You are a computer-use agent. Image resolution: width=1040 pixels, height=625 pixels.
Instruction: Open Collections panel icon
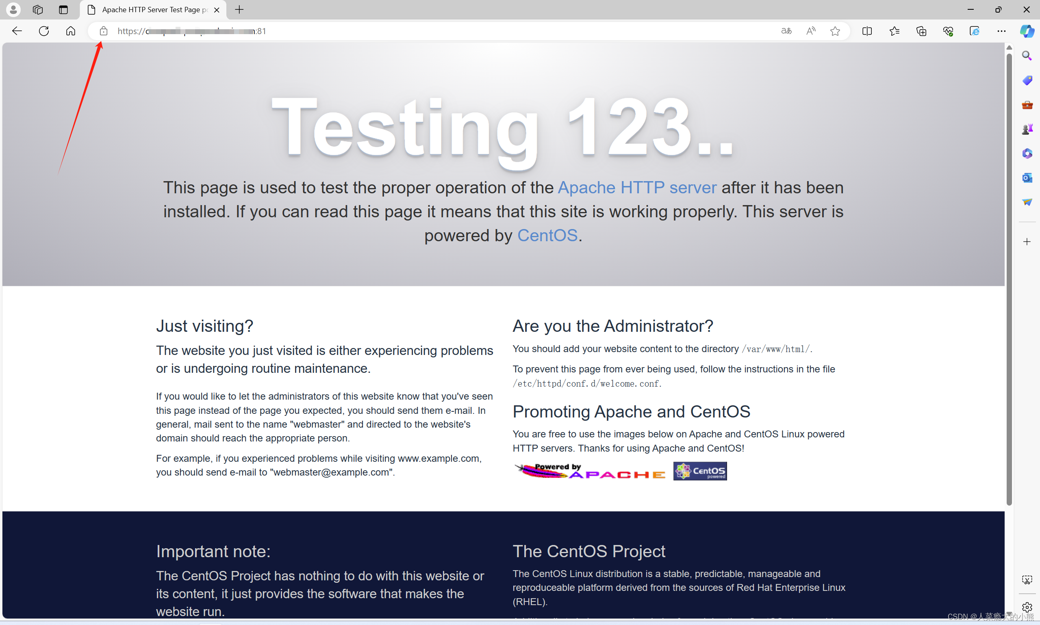coord(921,31)
